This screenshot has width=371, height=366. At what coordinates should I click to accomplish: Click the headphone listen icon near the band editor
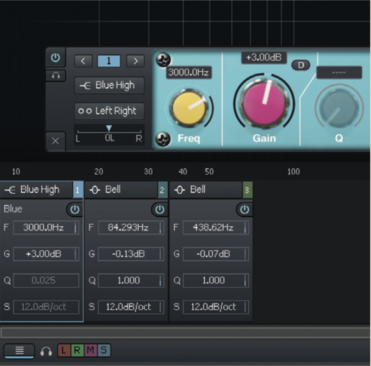[56, 76]
